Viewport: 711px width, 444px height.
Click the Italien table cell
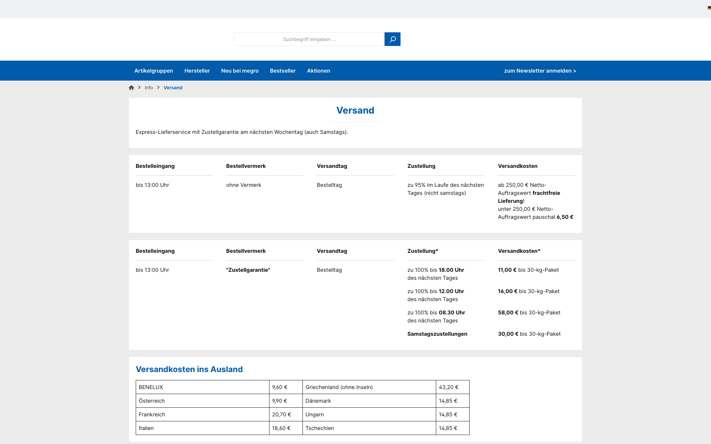click(x=202, y=428)
